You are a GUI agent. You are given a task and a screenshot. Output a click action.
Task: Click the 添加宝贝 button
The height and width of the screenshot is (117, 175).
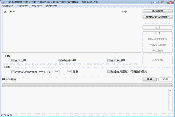point(157,11)
